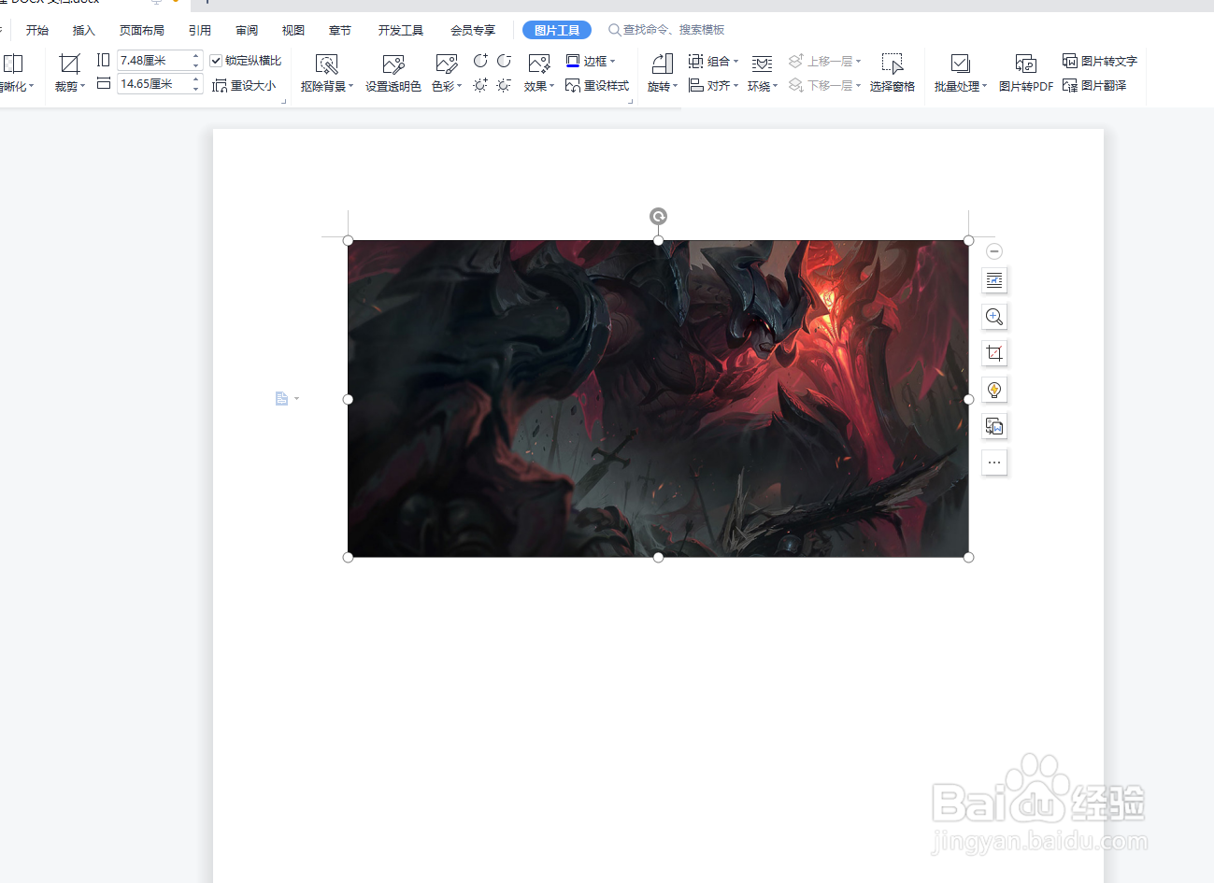Decrease picture contrast icon

[504, 61]
